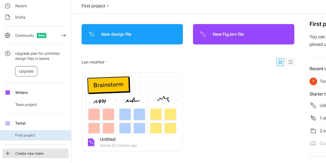This screenshot has width=326, height=163.
Task: Click the purple FigJam file icon beside Untitled
Action: click(91, 142)
